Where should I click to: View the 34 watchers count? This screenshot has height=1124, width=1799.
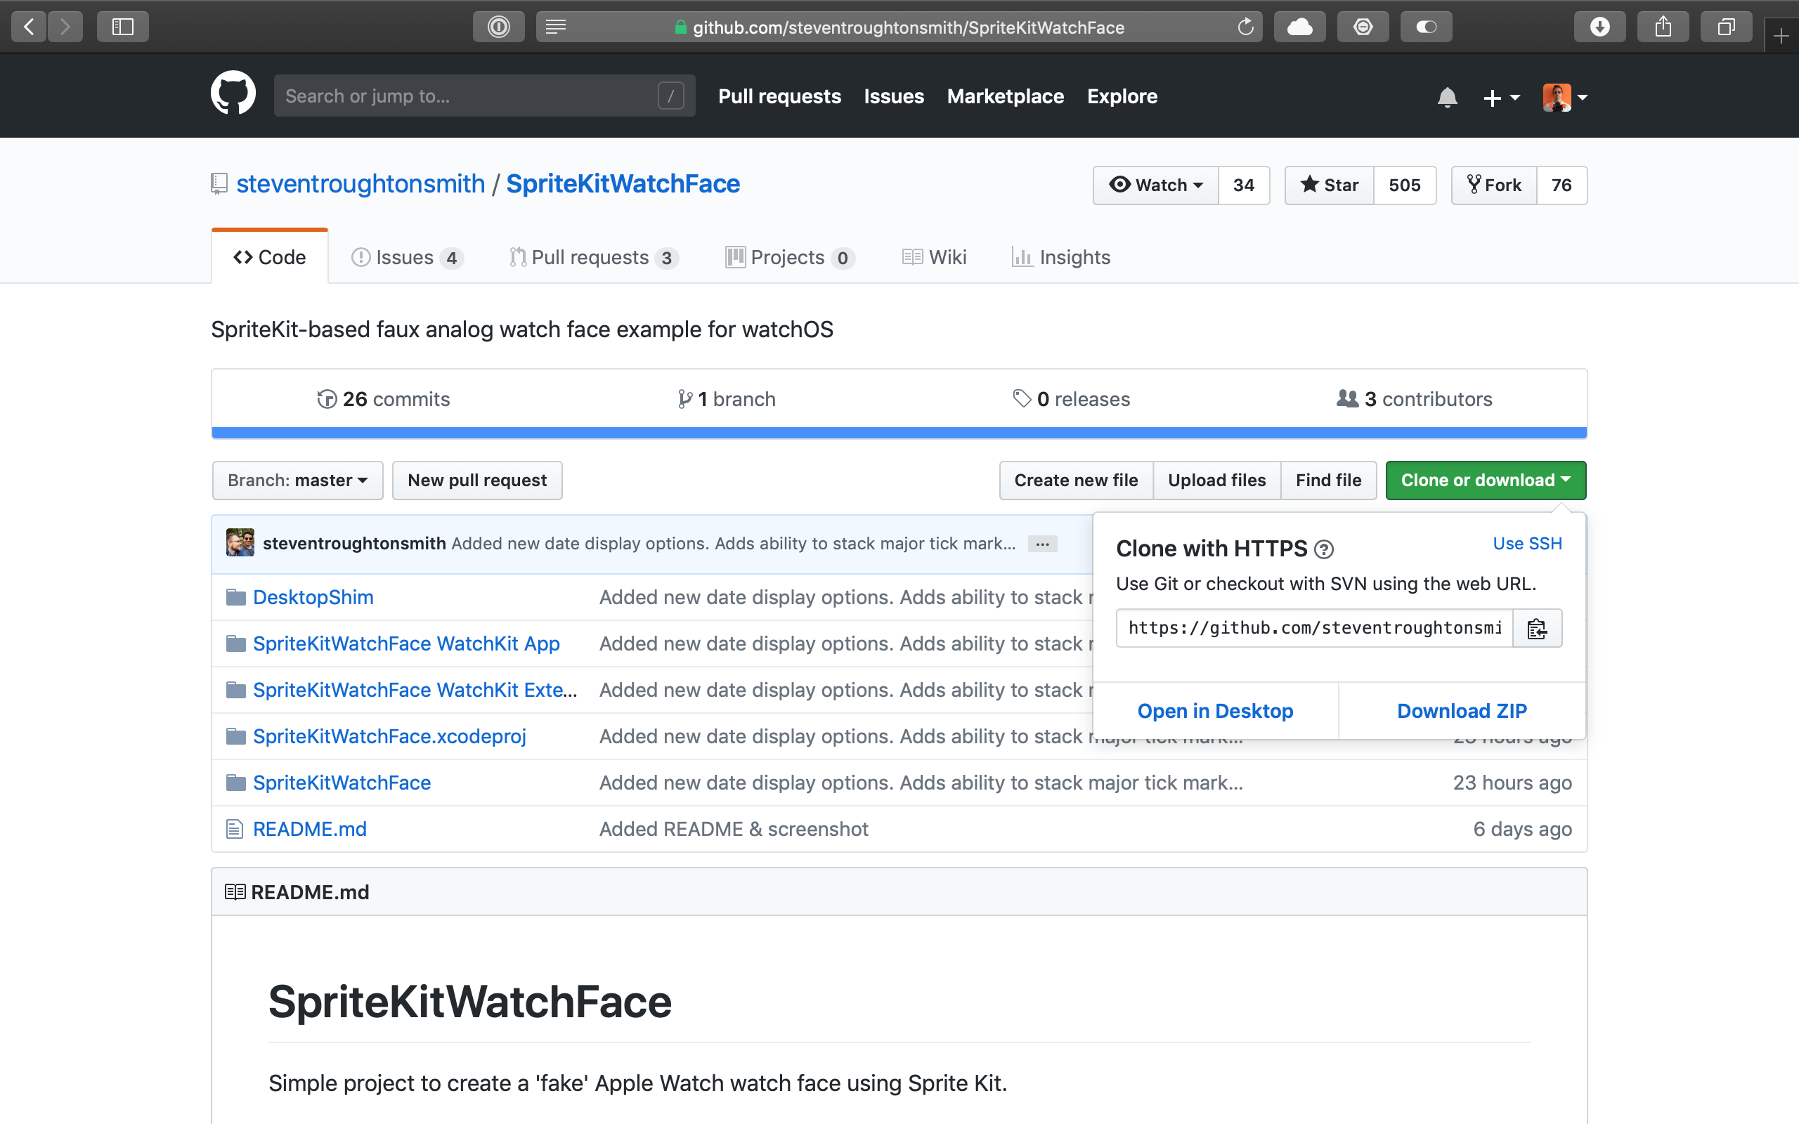click(1244, 185)
